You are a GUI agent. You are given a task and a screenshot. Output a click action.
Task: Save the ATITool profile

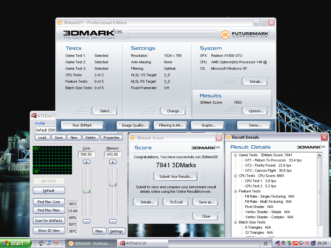click(x=59, y=138)
